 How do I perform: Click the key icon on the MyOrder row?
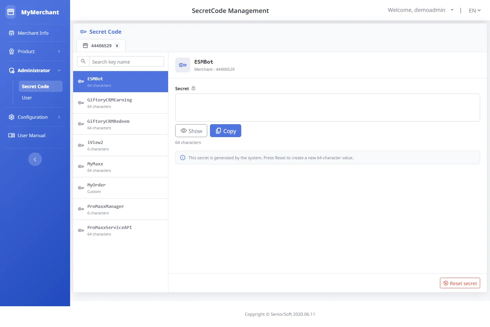click(81, 188)
